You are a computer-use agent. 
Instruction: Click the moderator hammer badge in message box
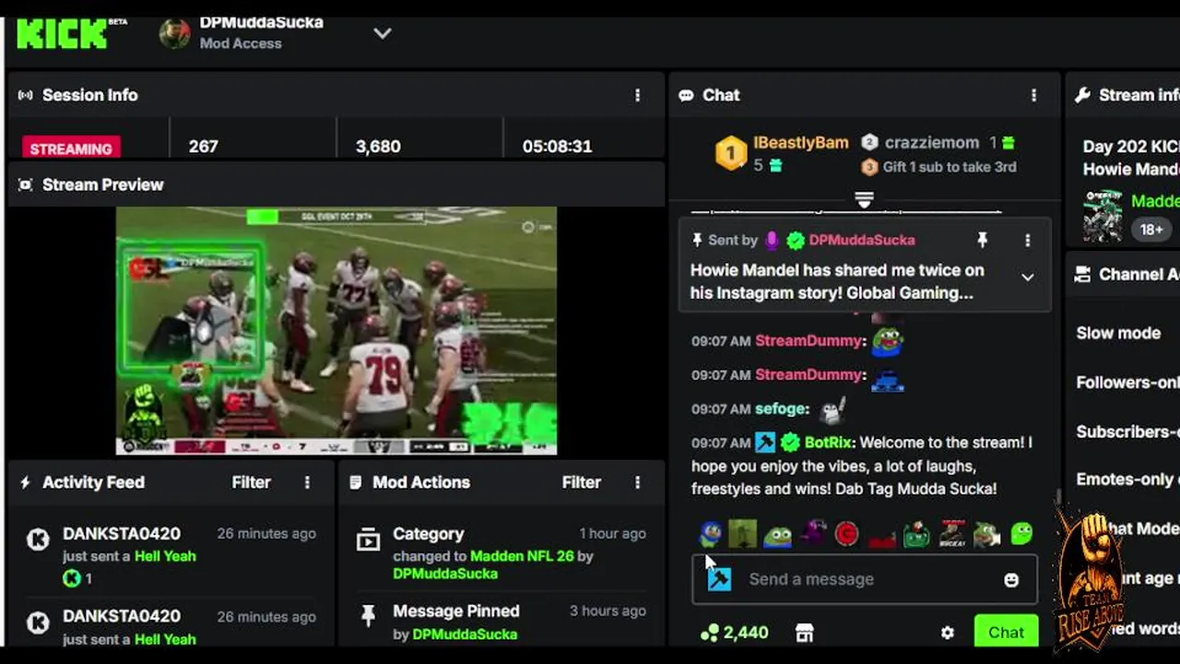pos(719,579)
